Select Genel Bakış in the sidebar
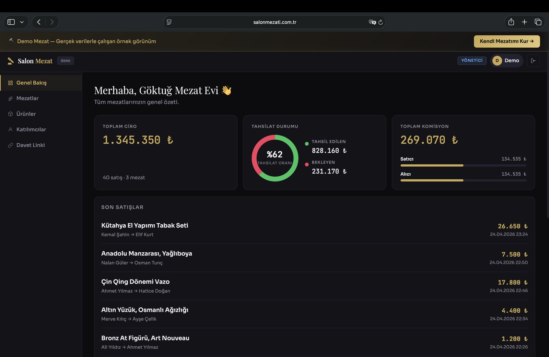This screenshot has width=549, height=357. click(x=41, y=83)
